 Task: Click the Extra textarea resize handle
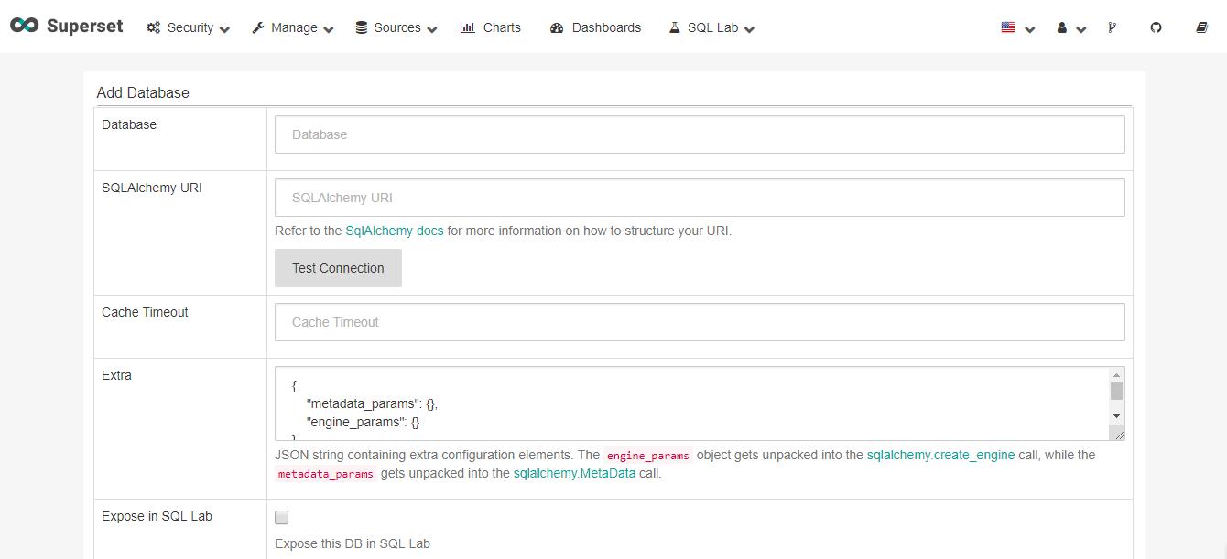pos(1117,433)
